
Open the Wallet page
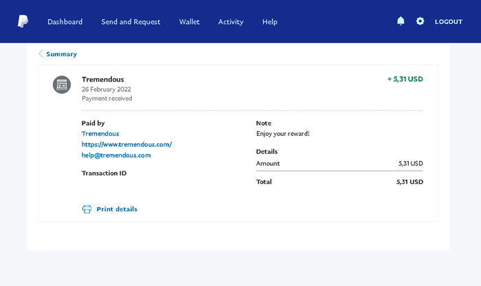[x=189, y=22]
